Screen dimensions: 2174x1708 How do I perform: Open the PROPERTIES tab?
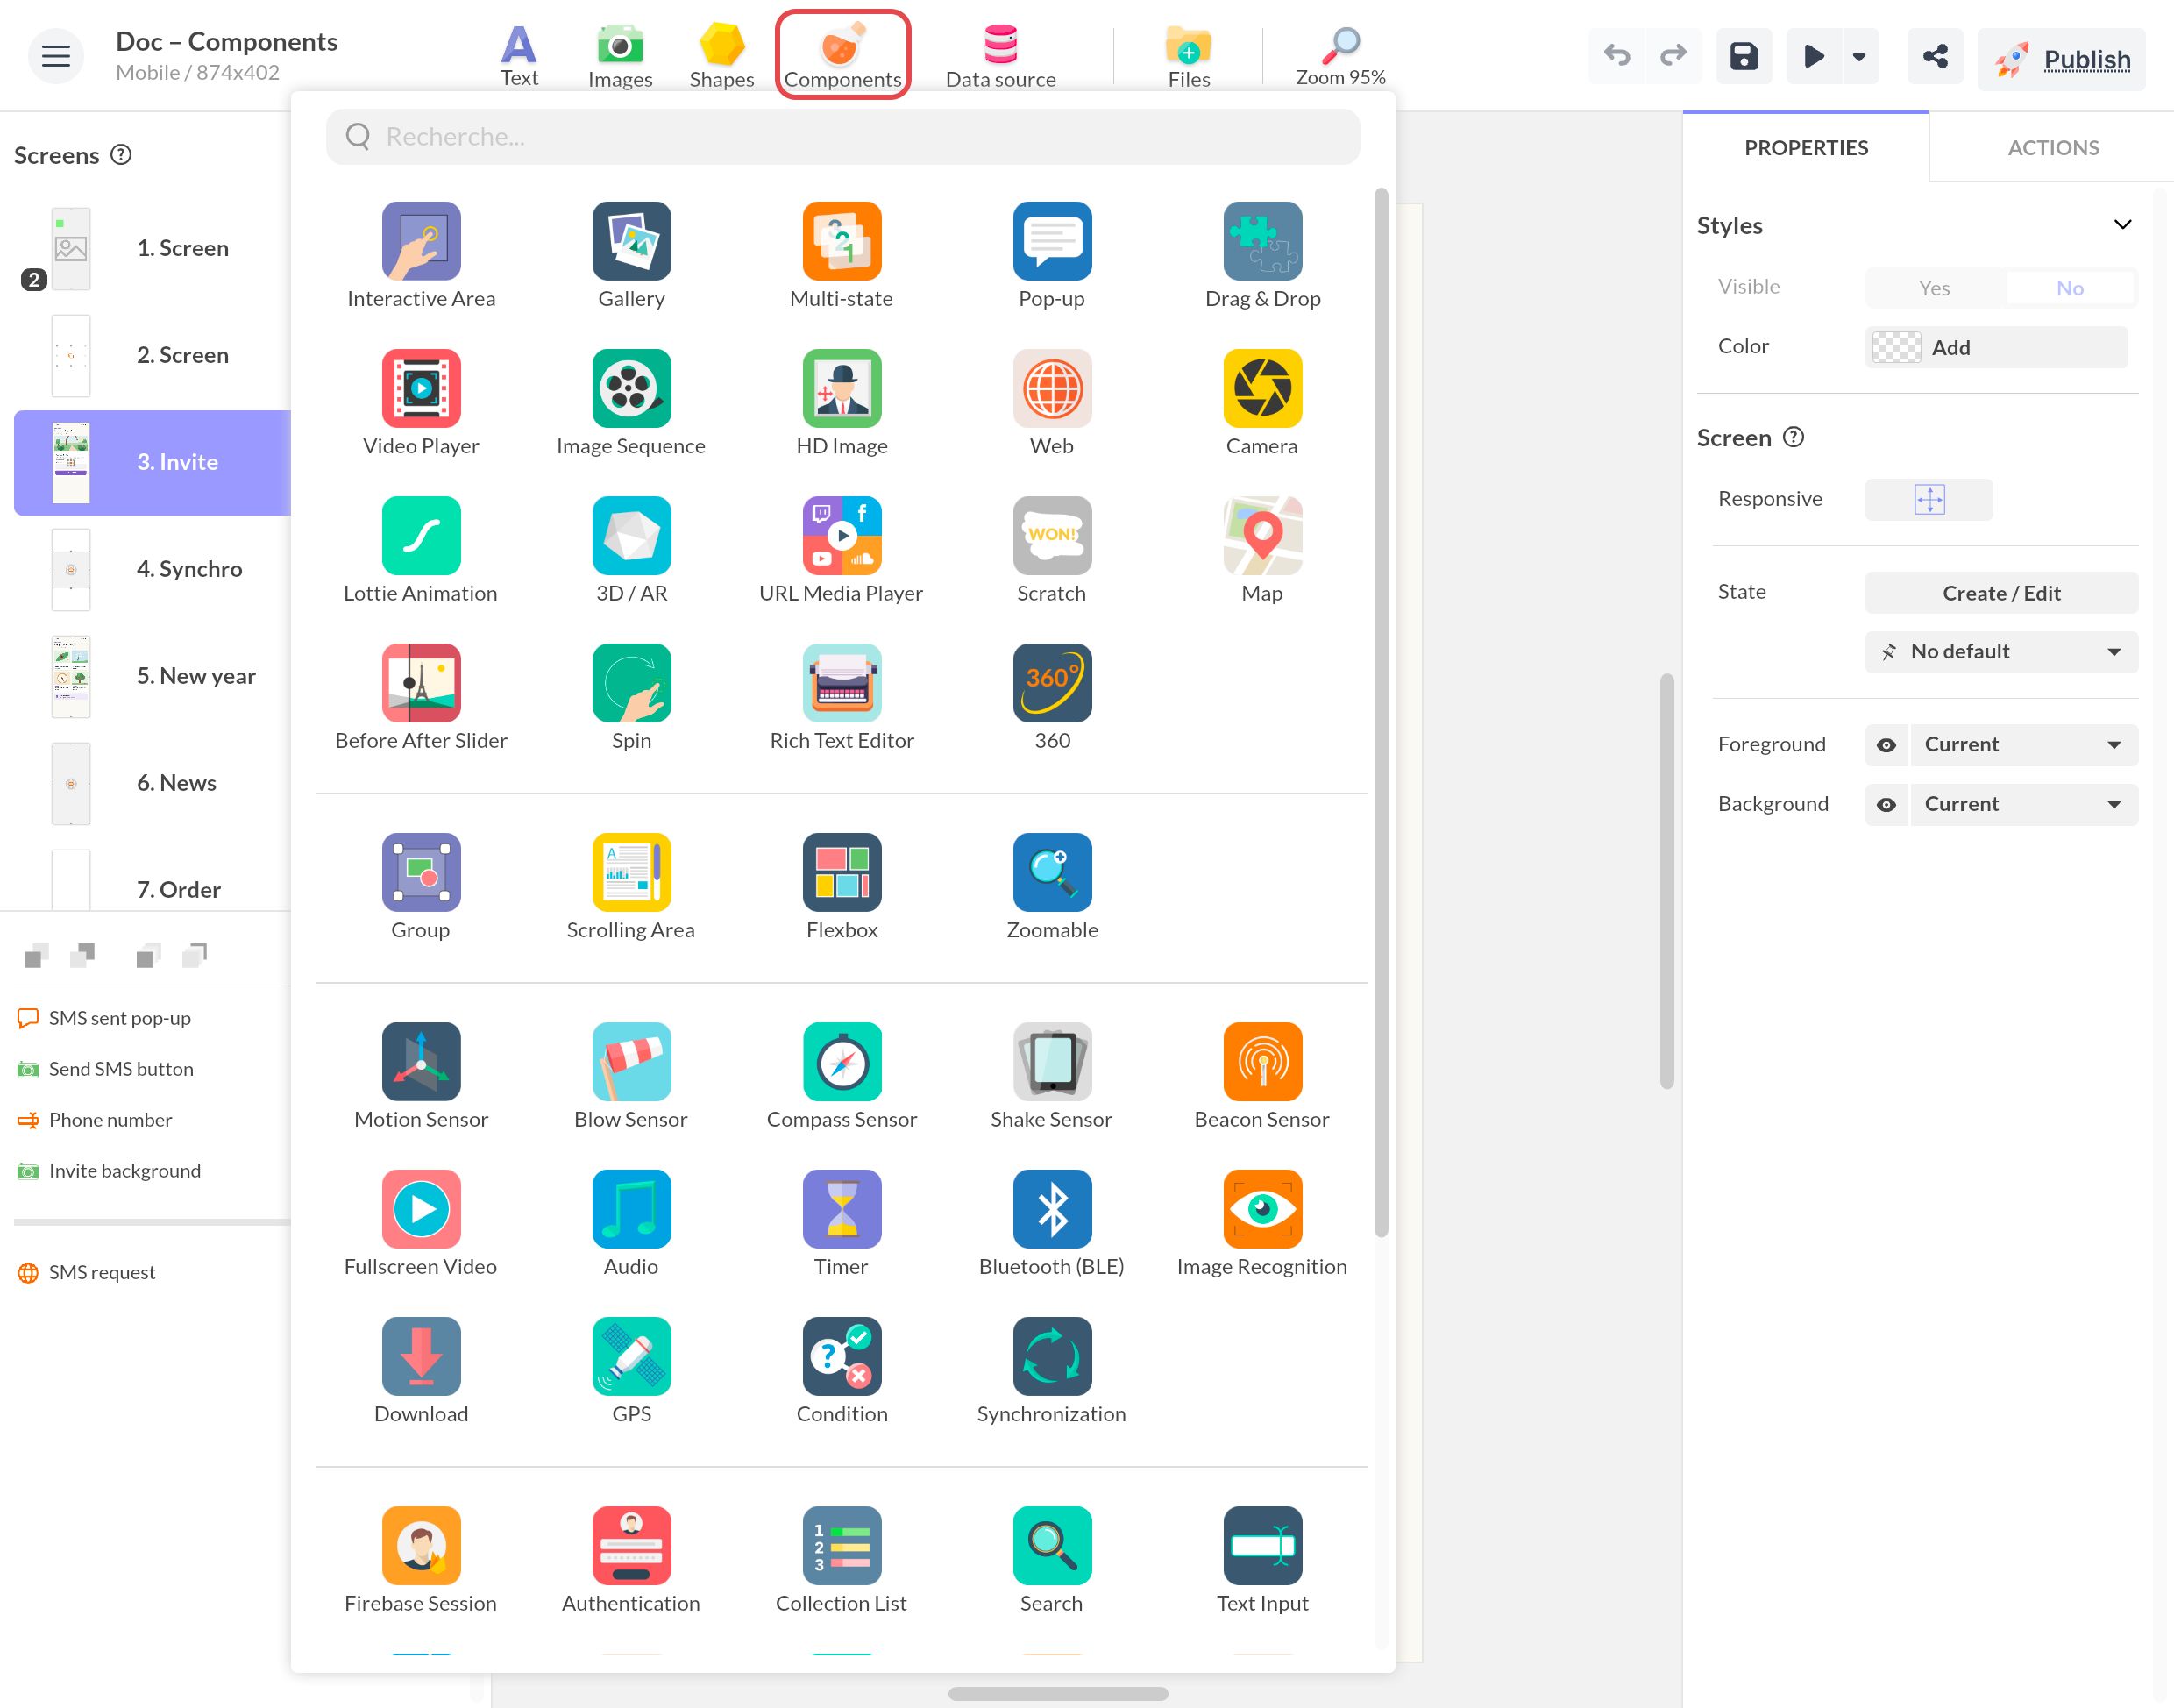pos(1806,148)
